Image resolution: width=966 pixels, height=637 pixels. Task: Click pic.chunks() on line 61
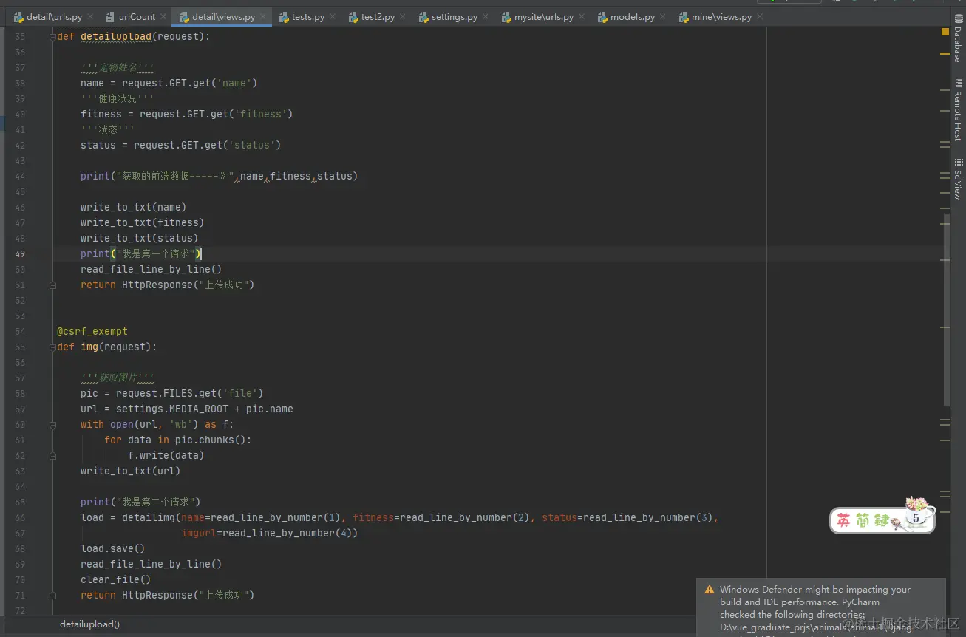point(210,440)
